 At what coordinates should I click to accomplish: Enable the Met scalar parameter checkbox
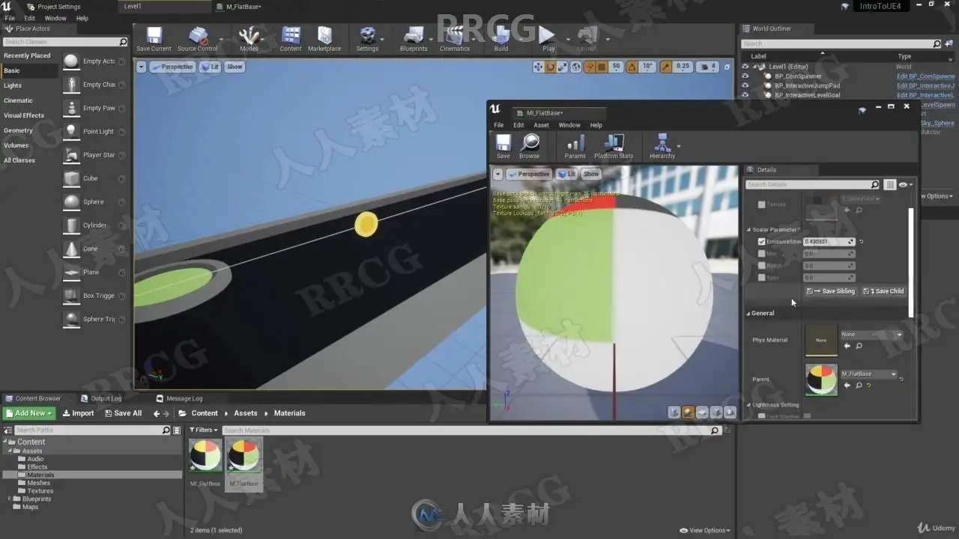click(761, 254)
